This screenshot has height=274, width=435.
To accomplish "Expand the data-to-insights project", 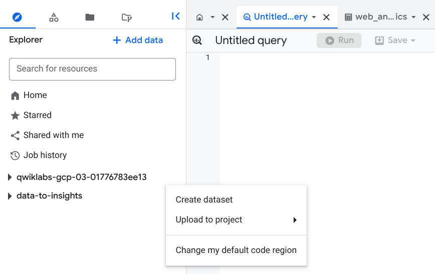I will (x=10, y=196).
